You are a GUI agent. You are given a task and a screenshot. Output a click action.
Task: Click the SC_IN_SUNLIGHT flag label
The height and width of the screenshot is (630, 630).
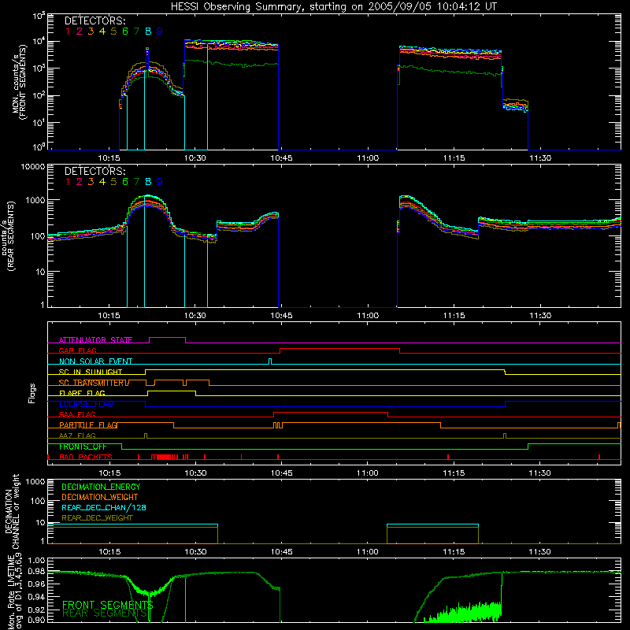coord(91,372)
